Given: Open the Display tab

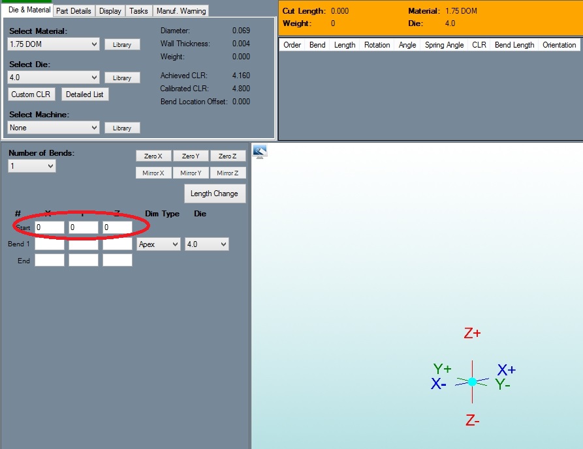Looking at the screenshot, I should [x=110, y=11].
